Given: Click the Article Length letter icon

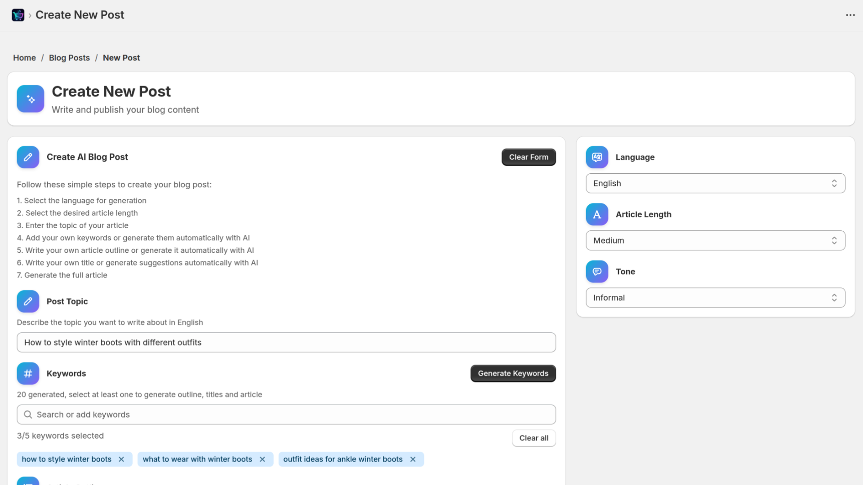Looking at the screenshot, I should pos(596,214).
